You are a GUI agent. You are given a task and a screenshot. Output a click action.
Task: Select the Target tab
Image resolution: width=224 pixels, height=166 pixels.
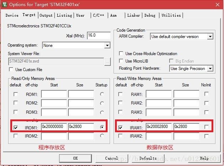29,15
